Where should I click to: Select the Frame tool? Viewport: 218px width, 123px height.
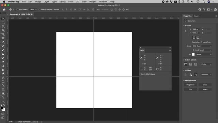tap(3, 38)
